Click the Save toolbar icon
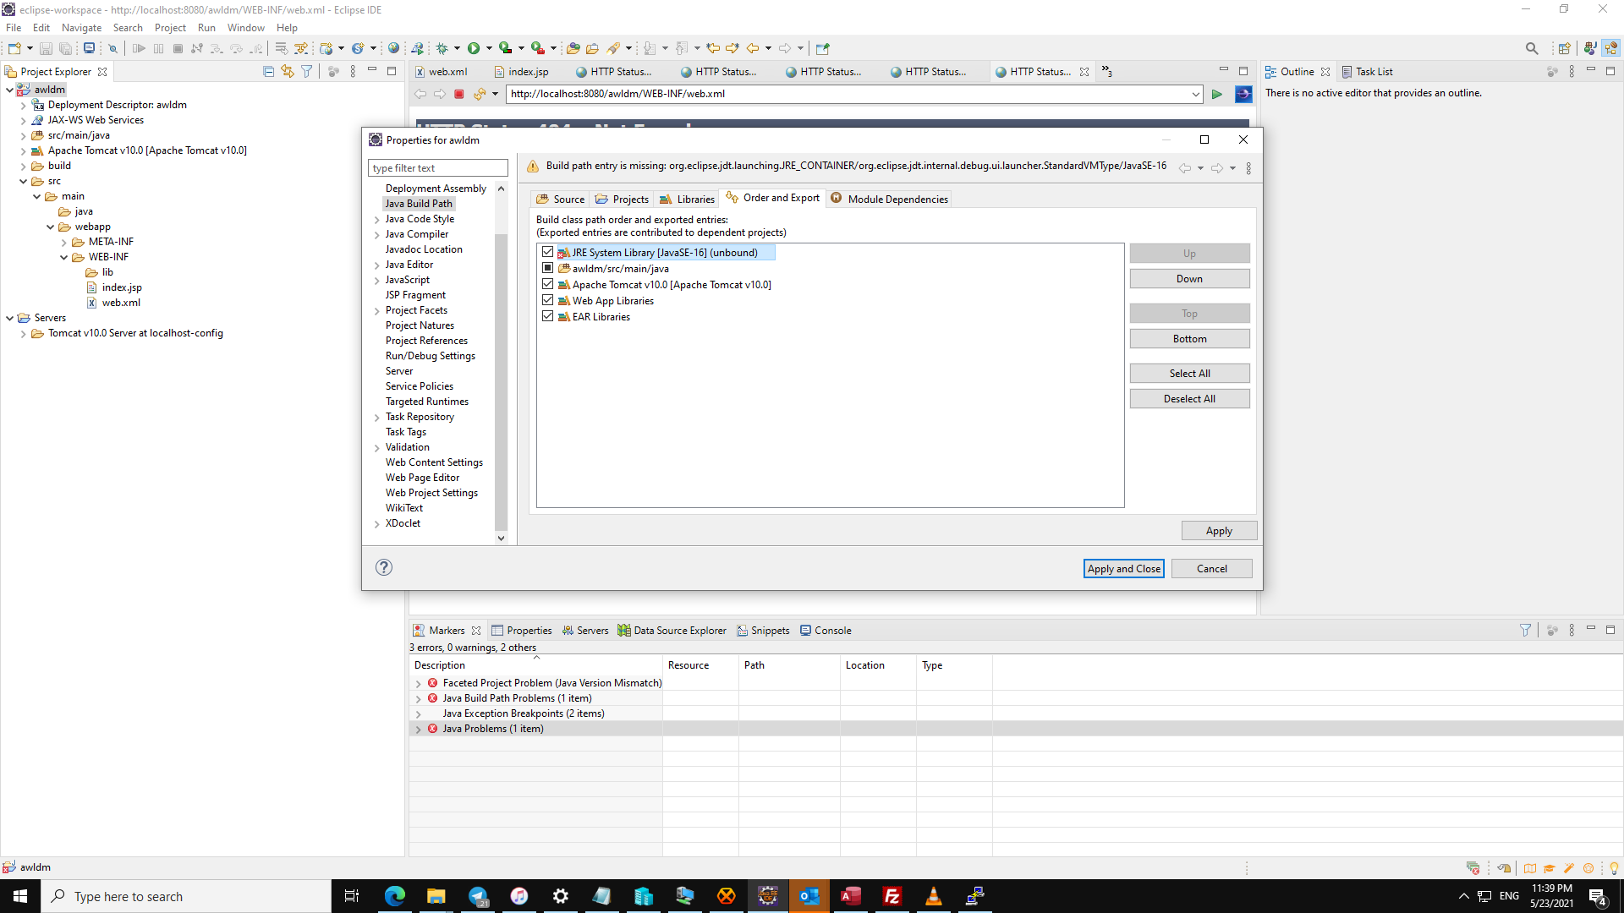 click(x=46, y=48)
